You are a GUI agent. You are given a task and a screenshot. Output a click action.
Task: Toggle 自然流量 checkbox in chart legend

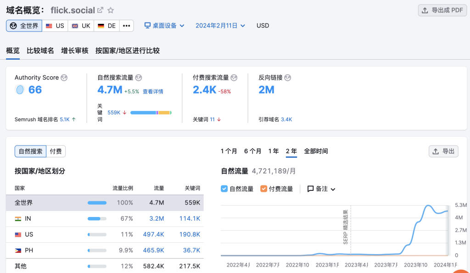[224, 189]
